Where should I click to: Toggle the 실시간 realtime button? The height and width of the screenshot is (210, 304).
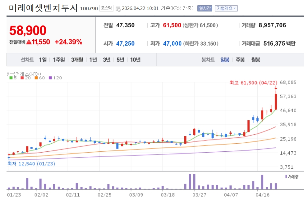point(205,8)
